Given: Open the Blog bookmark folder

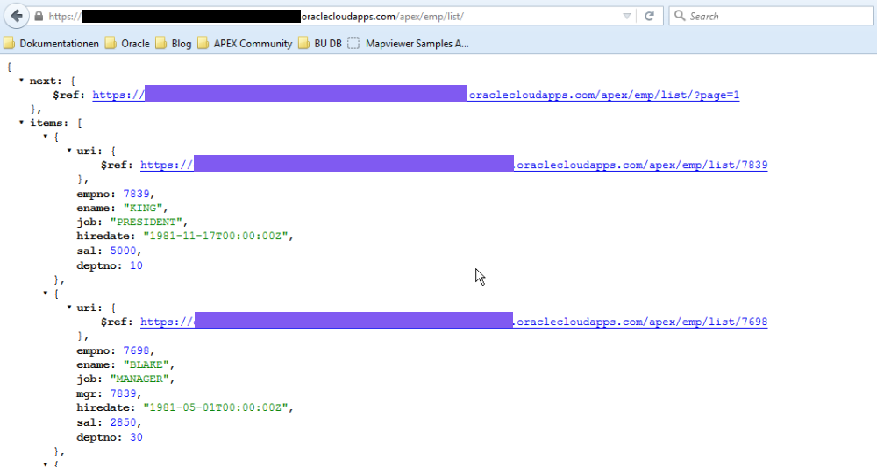Looking at the screenshot, I should (x=174, y=44).
